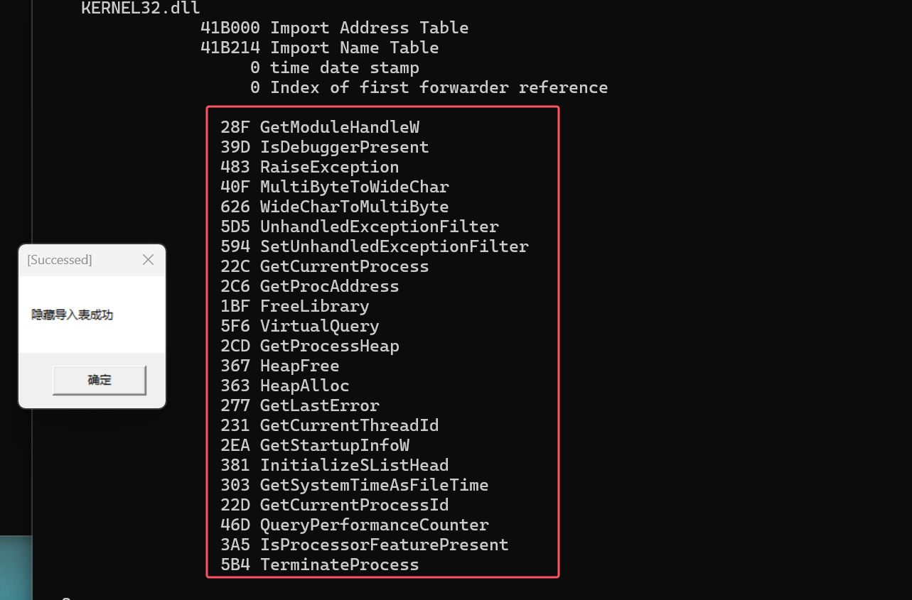The image size is (912, 600).
Task: Click the HeapAlloc import entry
Action: point(285,386)
